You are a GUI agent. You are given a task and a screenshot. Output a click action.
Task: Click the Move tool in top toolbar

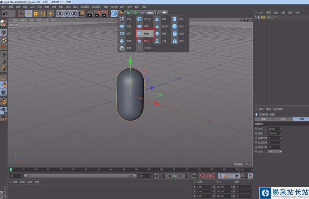coord(28,14)
